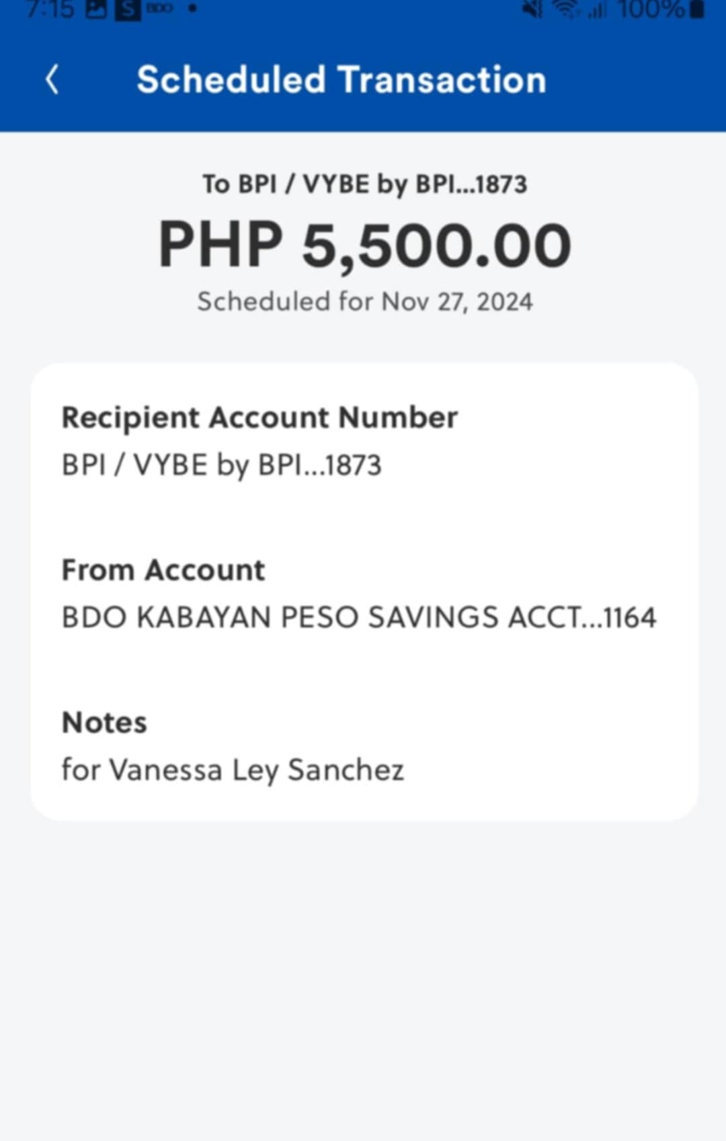Select the note "for Vanessa Ley Sanchez"
Viewport: 726px width, 1141px height.
(233, 770)
